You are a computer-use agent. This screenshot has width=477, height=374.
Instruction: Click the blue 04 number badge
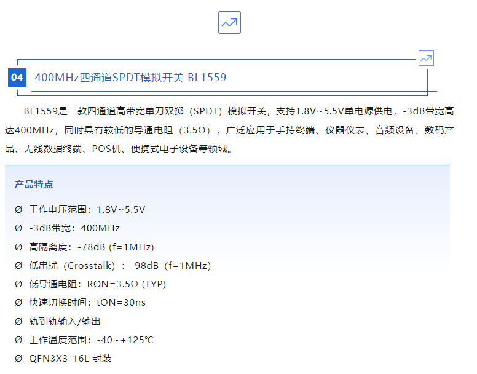(17, 77)
